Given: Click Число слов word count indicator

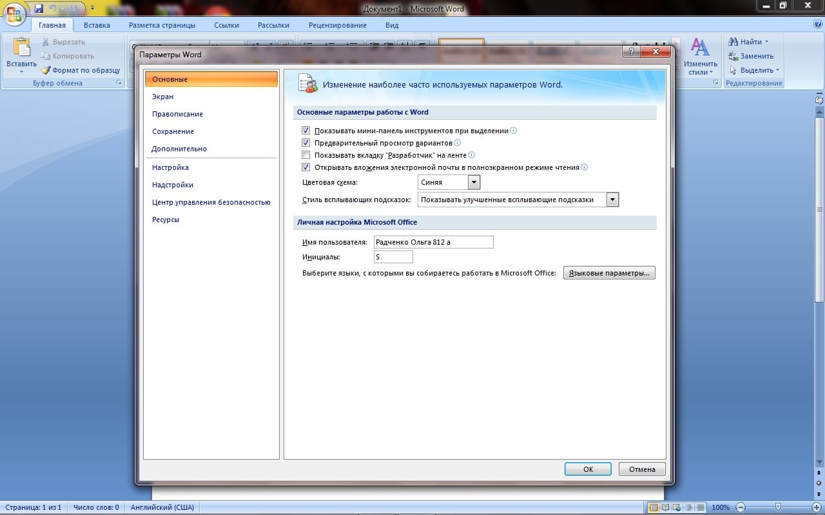Looking at the screenshot, I should [x=96, y=507].
